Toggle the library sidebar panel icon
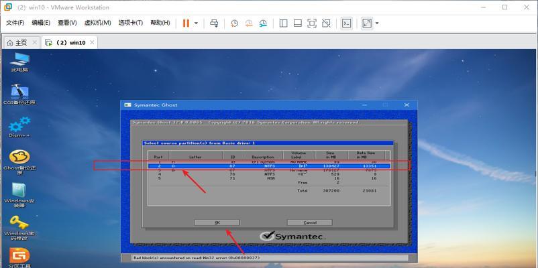The image size is (538, 268). (x=283, y=23)
